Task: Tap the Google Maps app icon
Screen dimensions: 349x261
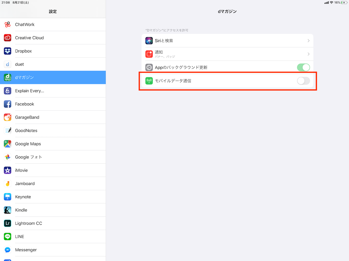Action: tap(8, 144)
